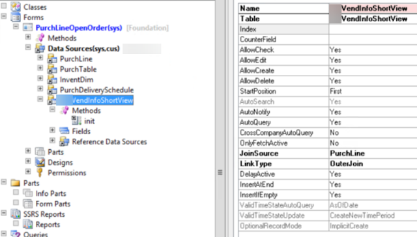This screenshot has height=237, width=417.
Task: Collapse the VendInfoShortView data source
Action: click(40, 99)
